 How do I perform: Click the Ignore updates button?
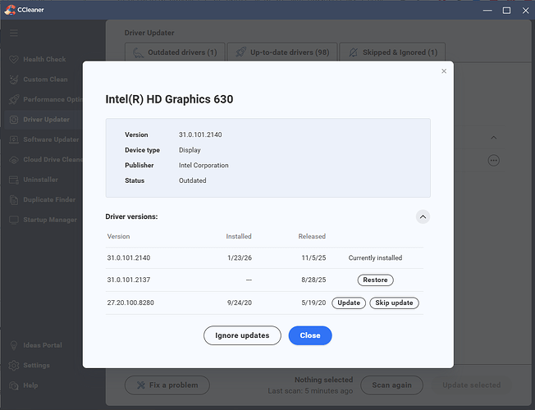coord(242,335)
